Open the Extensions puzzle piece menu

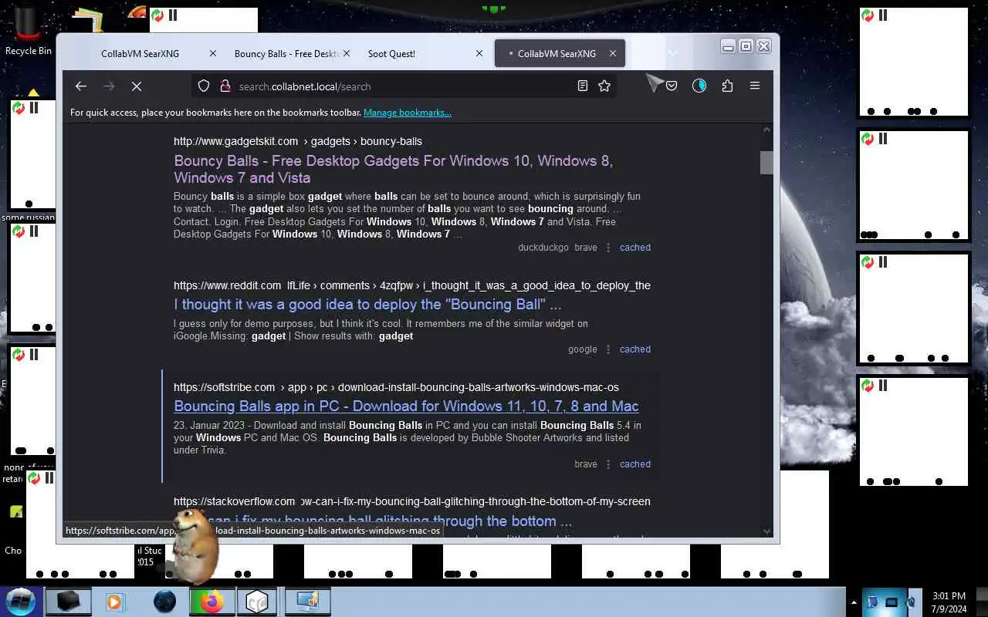(x=727, y=86)
